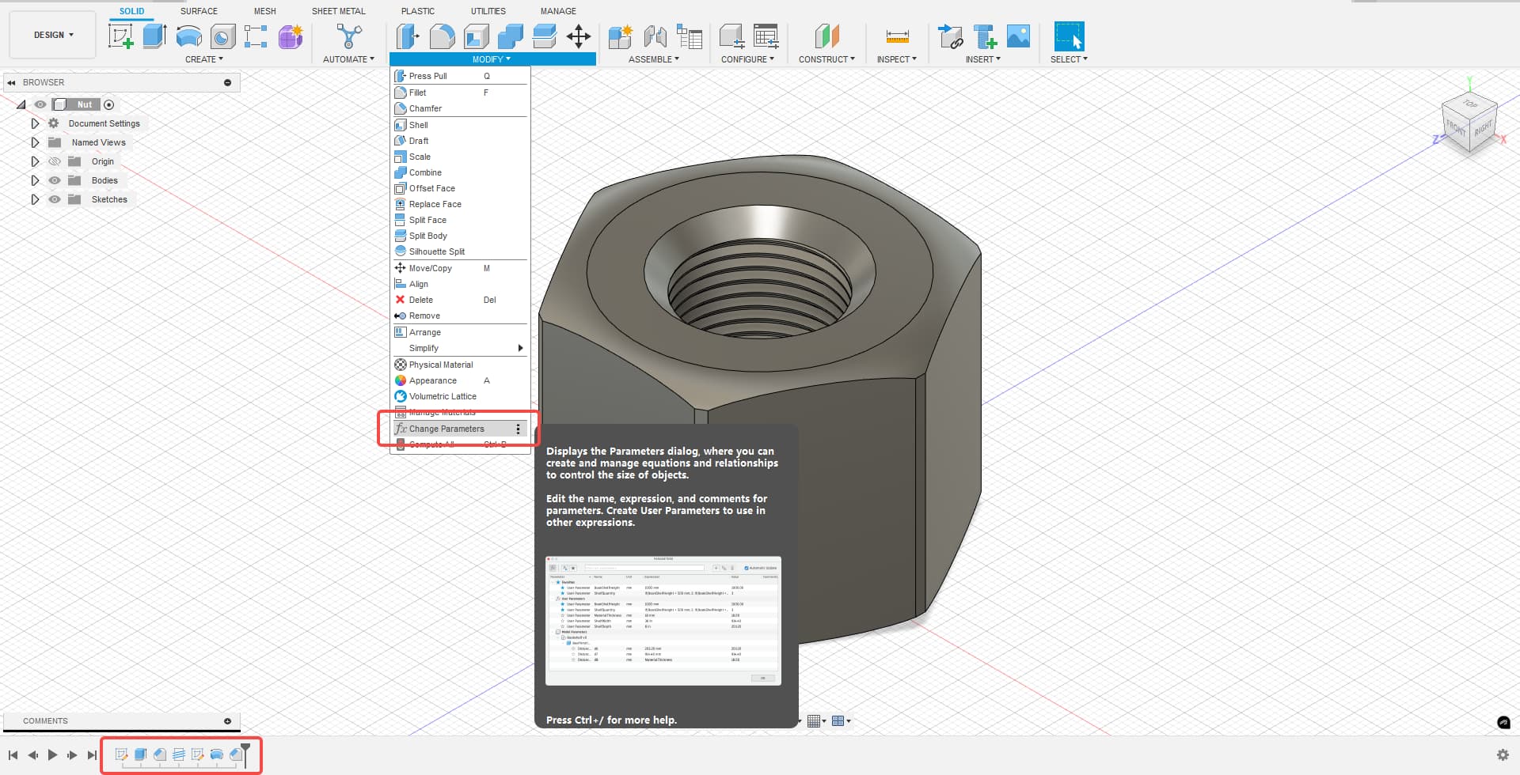
Task: Expand the Comments panel using its plus icon
Action: (x=227, y=721)
